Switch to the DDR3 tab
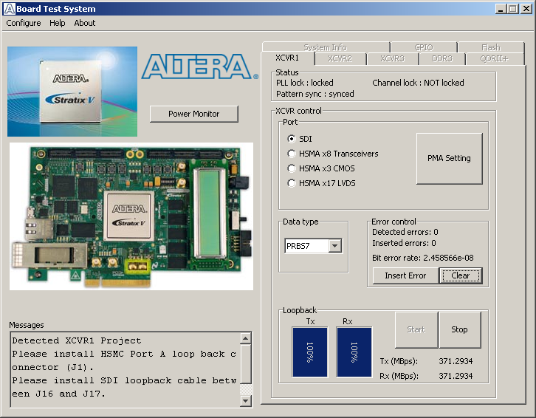 tap(442, 58)
